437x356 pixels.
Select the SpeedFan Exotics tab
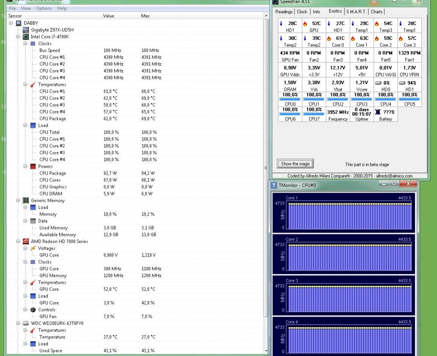[x=335, y=11]
